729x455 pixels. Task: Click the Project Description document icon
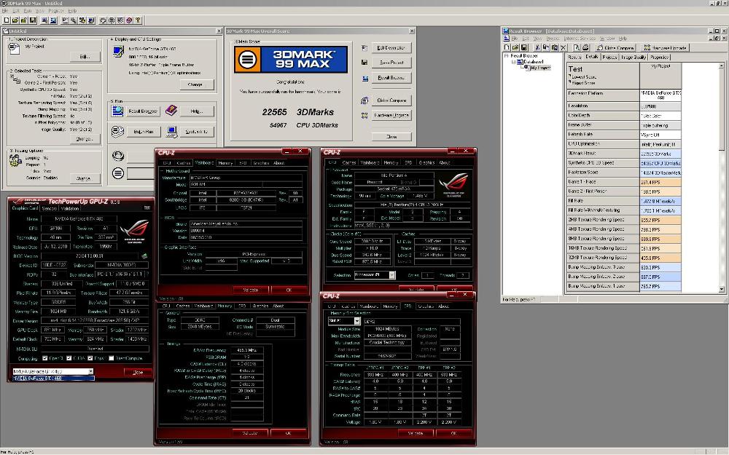point(15,48)
